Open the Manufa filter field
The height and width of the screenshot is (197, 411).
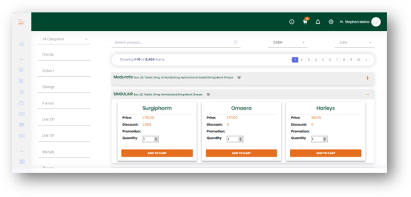(64, 152)
